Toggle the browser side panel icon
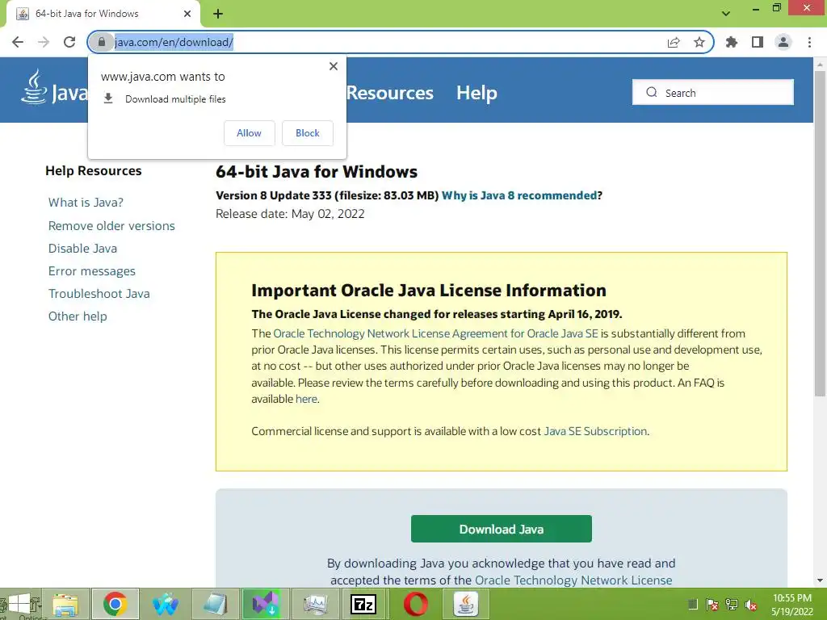This screenshot has height=620, width=827. pyautogui.click(x=758, y=42)
